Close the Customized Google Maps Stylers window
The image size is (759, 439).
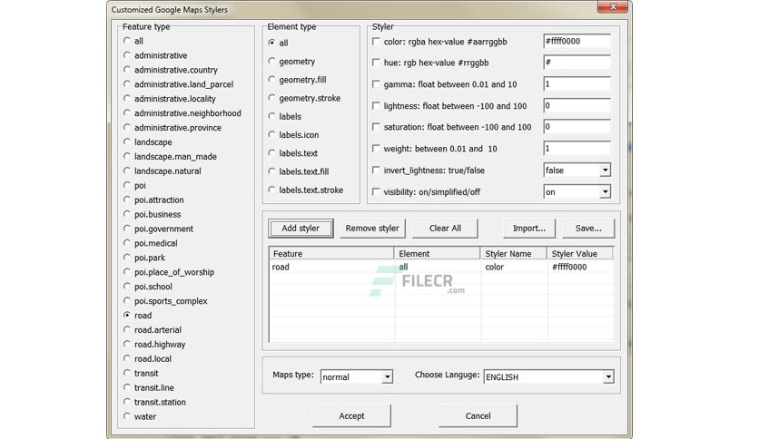tap(612, 6)
